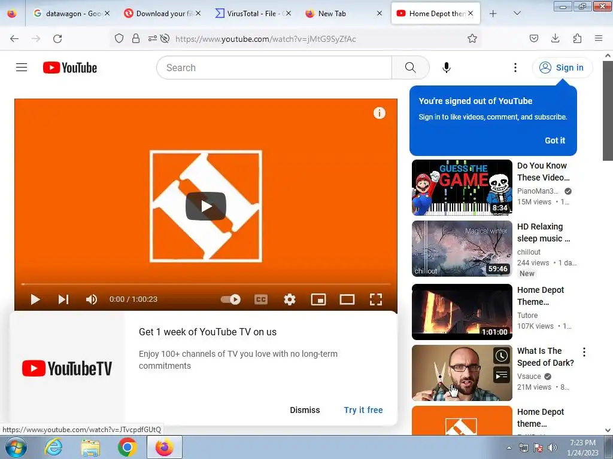
Task: Open 'HD Relaxing sleep music' title
Action: 544,232
